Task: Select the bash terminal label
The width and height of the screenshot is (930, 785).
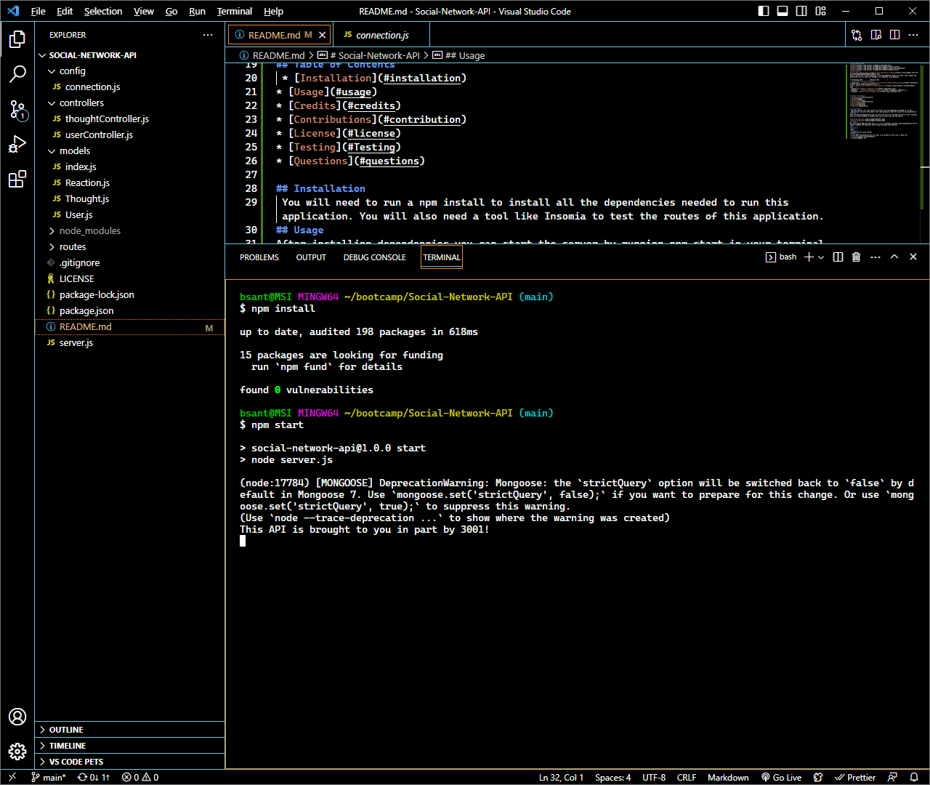Action: [781, 257]
